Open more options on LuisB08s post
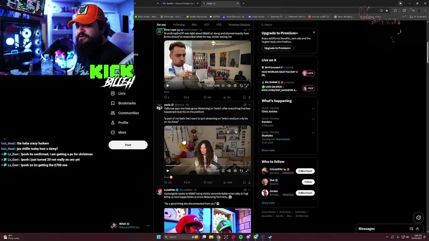This screenshot has width=429, height=241. [x=249, y=190]
